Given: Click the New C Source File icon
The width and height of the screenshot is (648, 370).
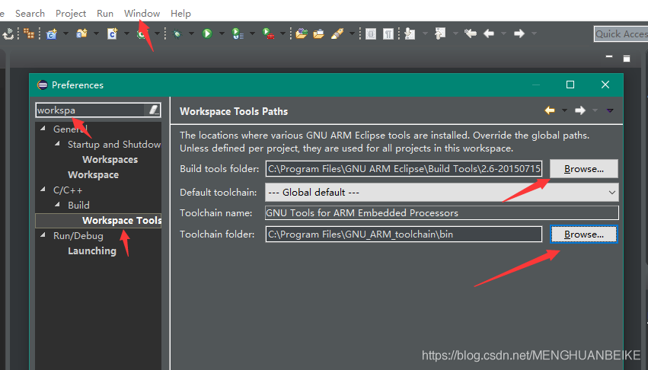Looking at the screenshot, I should [113, 33].
